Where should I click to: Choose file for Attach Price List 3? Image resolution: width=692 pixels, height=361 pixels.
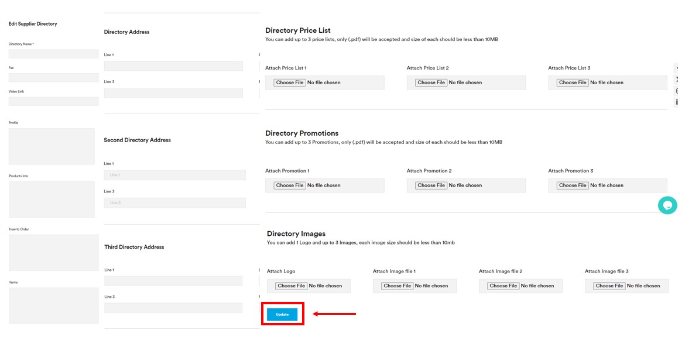pyautogui.click(x=573, y=82)
